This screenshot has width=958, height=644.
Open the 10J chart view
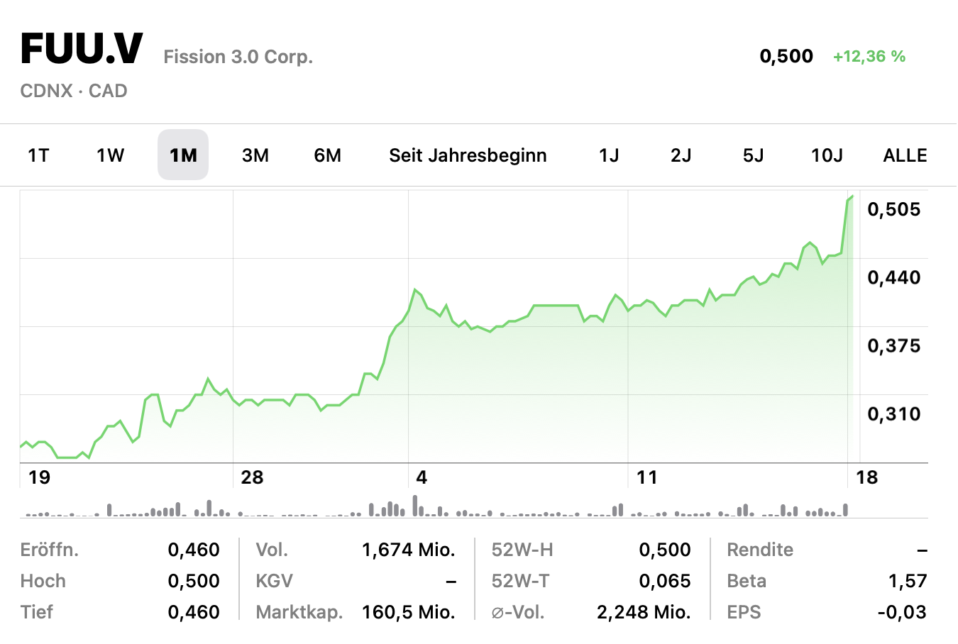[x=827, y=155]
